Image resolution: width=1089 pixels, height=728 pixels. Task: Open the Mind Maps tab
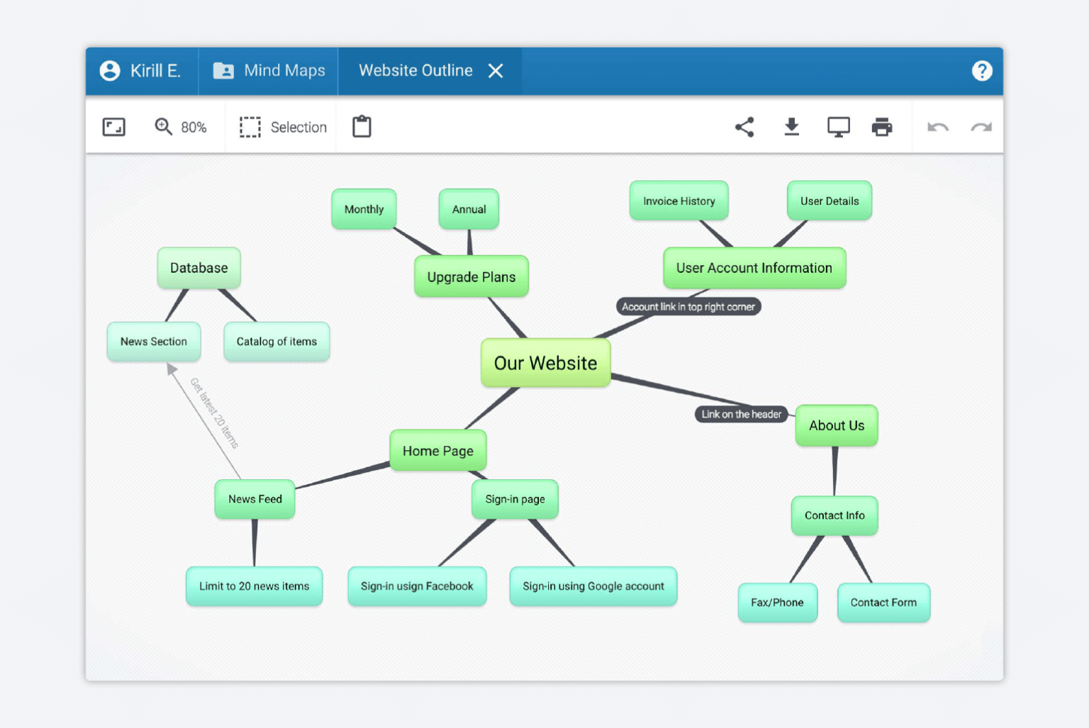point(268,71)
